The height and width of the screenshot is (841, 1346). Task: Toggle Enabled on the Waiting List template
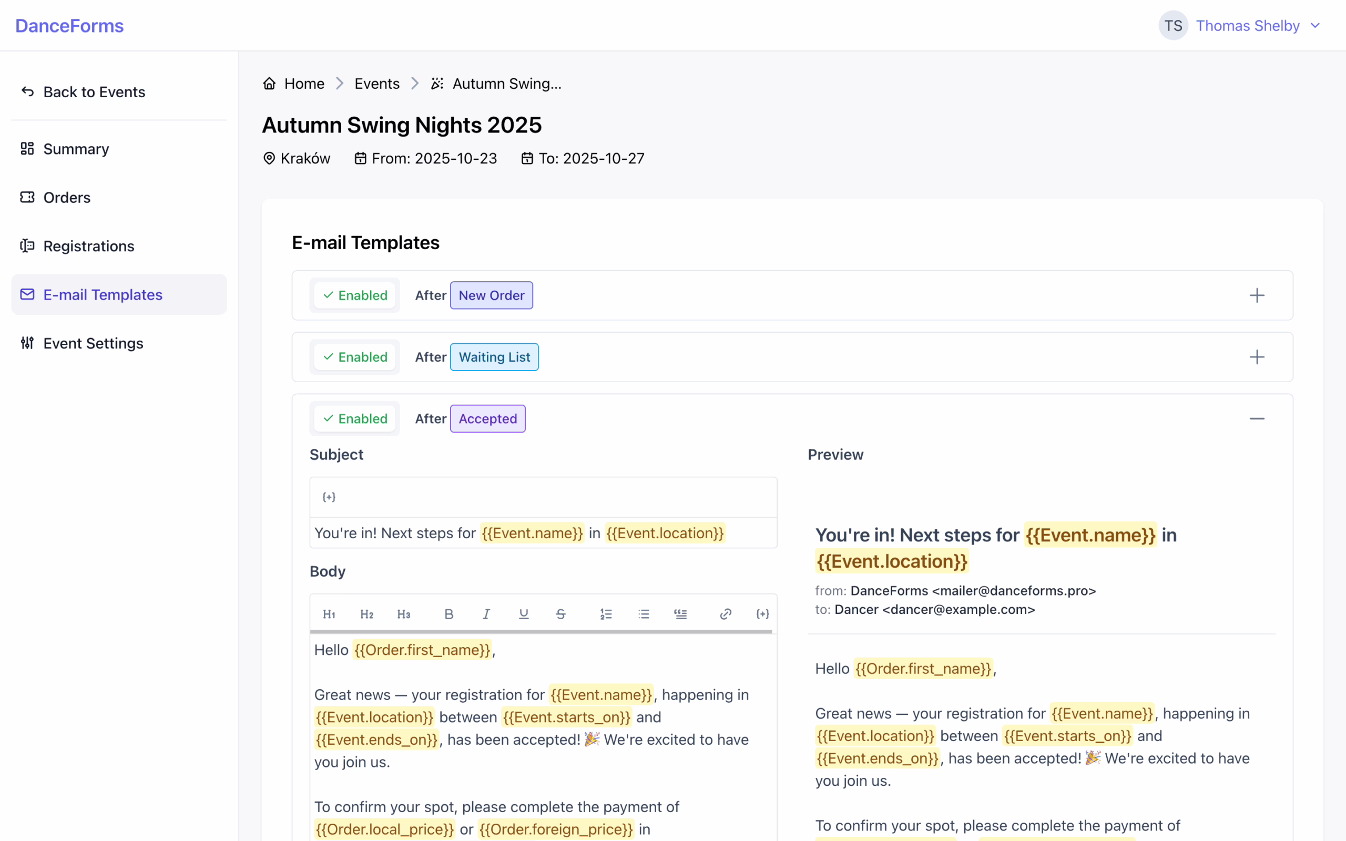[x=355, y=356]
